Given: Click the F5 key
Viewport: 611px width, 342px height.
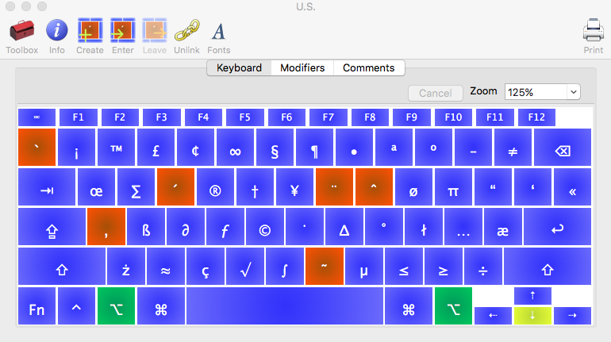Looking at the screenshot, I should click(x=244, y=117).
